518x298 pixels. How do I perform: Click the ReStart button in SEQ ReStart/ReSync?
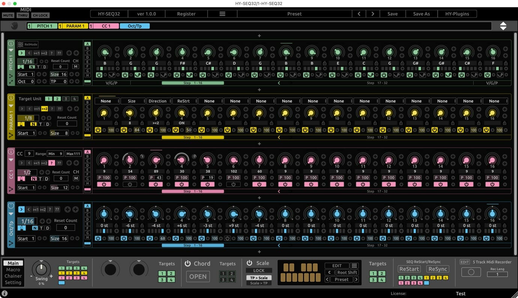click(409, 269)
